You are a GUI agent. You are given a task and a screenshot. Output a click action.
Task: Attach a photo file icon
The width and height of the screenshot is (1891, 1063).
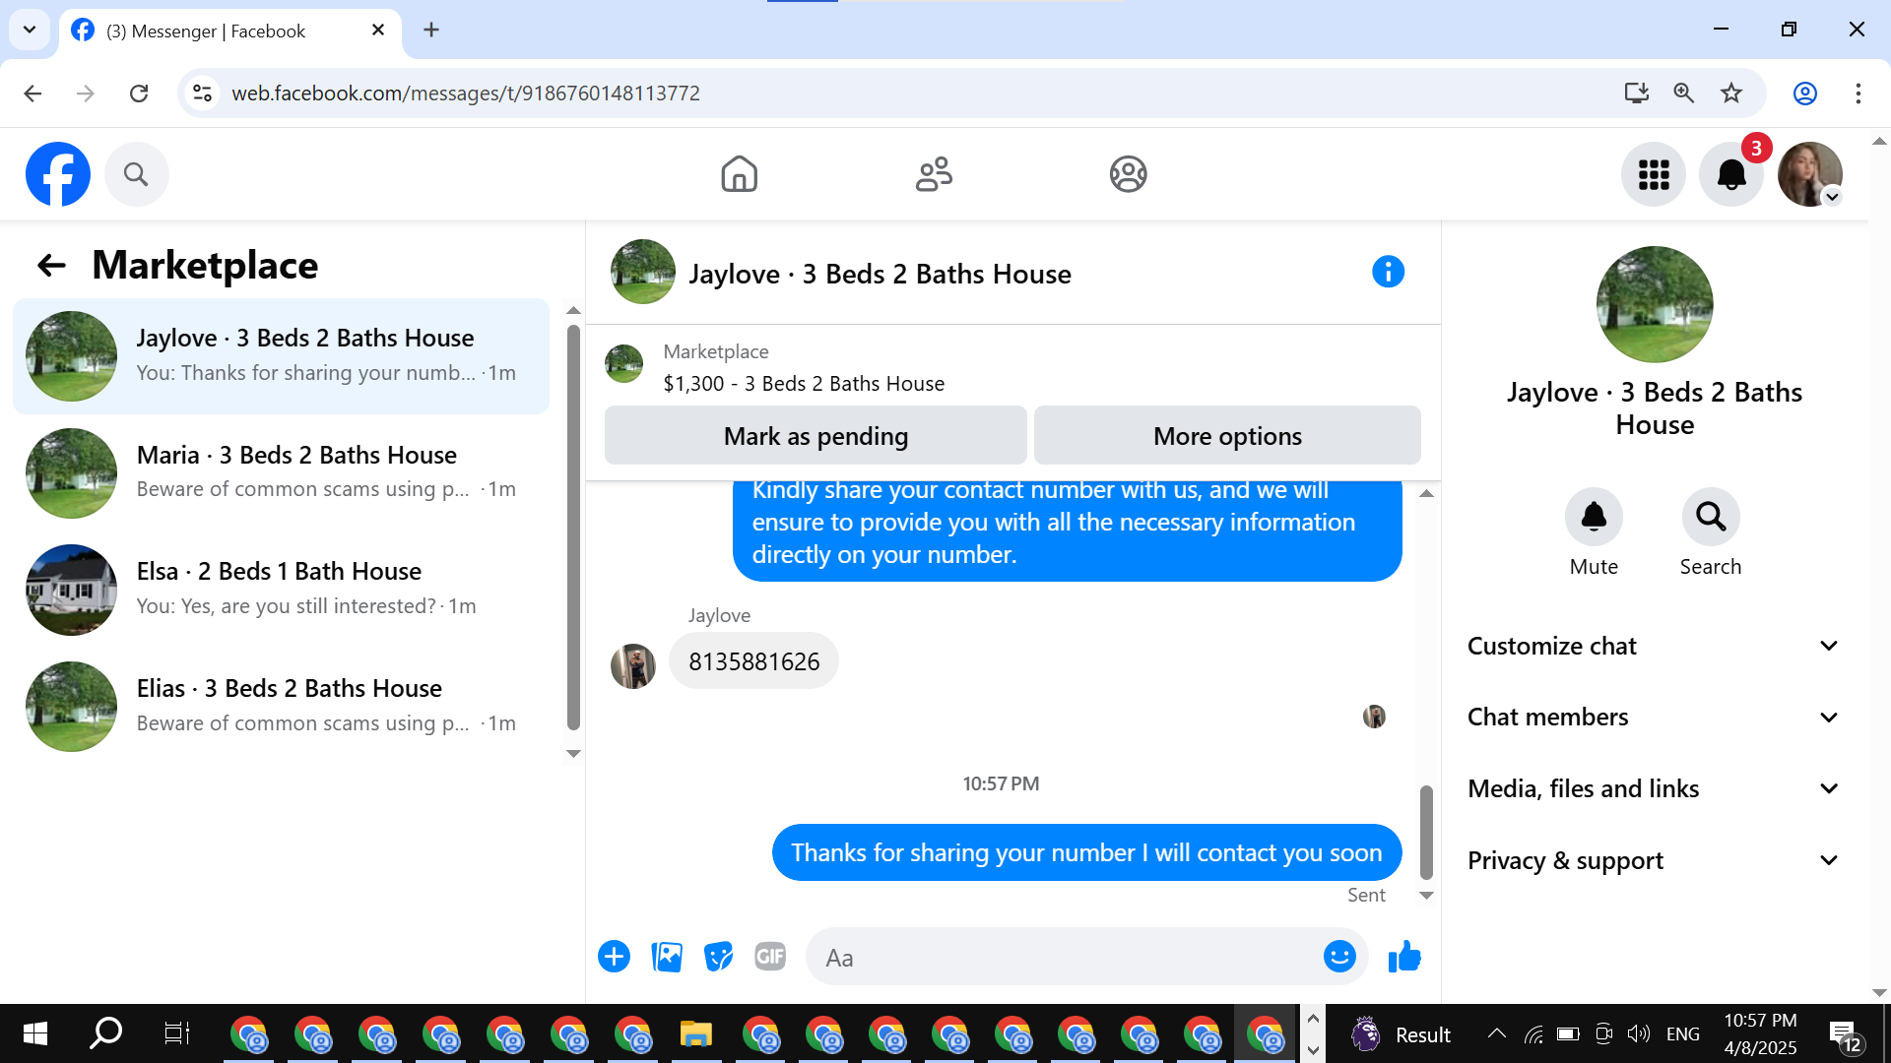pos(667,957)
